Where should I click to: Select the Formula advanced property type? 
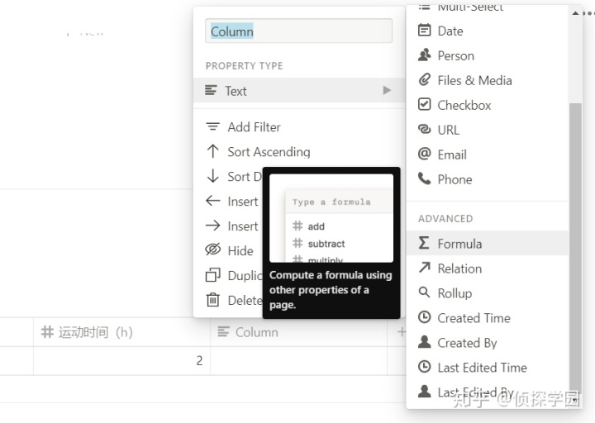point(488,243)
